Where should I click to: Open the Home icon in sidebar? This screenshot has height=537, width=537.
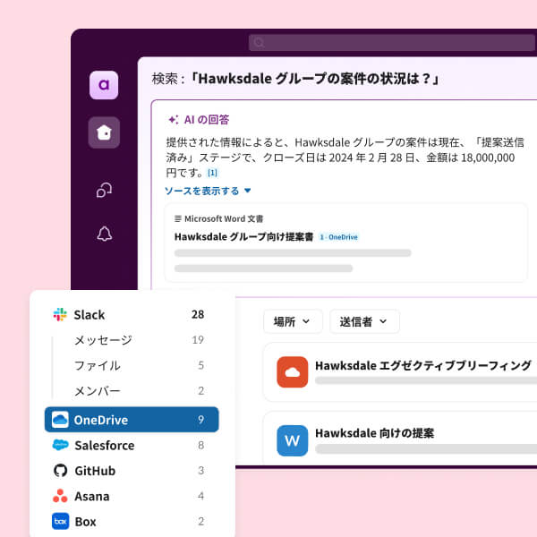click(104, 132)
